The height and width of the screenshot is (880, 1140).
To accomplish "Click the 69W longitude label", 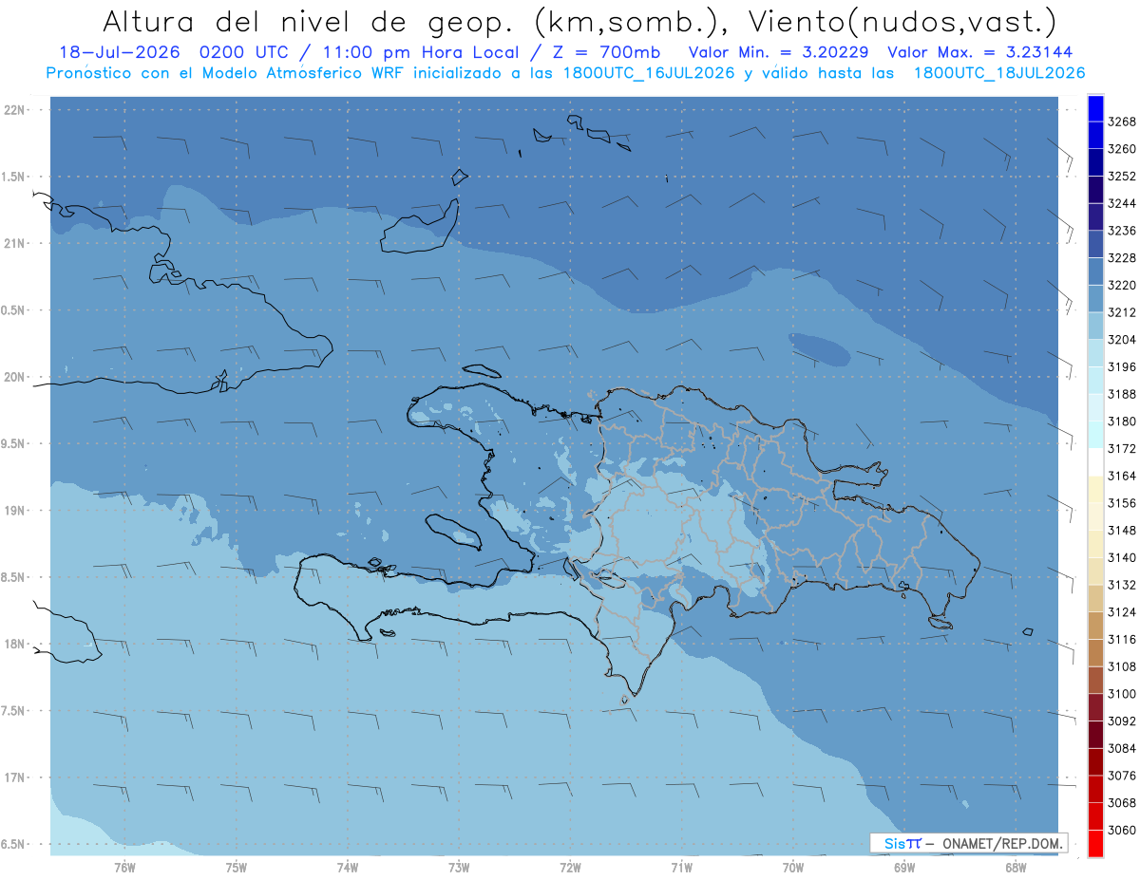I will tap(904, 868).
